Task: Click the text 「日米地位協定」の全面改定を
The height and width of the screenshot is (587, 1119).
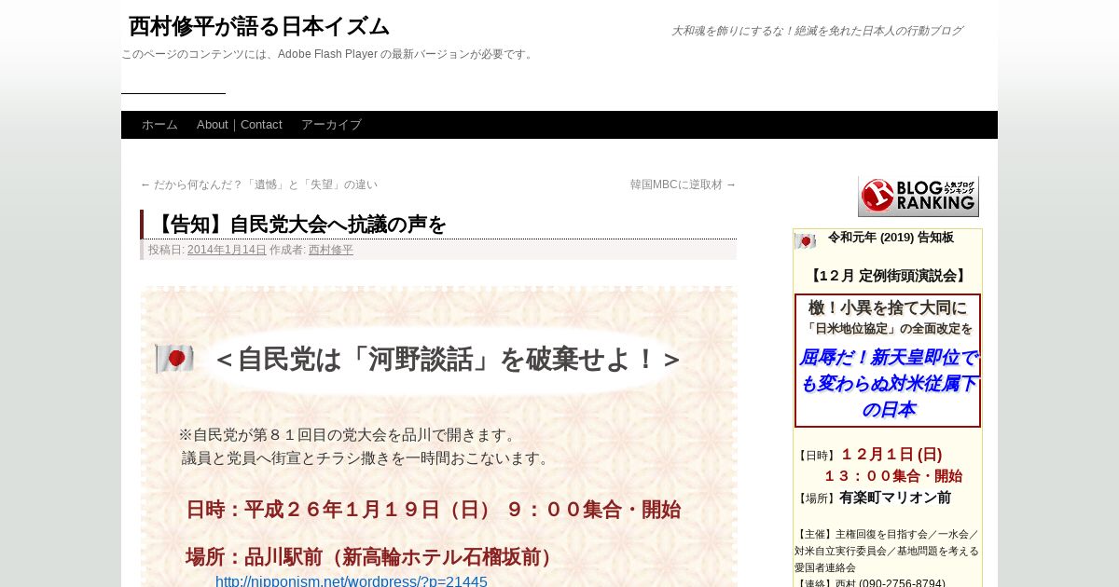Action: click(888, 329)
